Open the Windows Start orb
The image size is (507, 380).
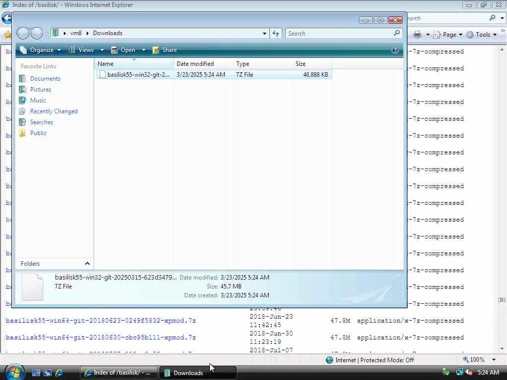(14, 372)
